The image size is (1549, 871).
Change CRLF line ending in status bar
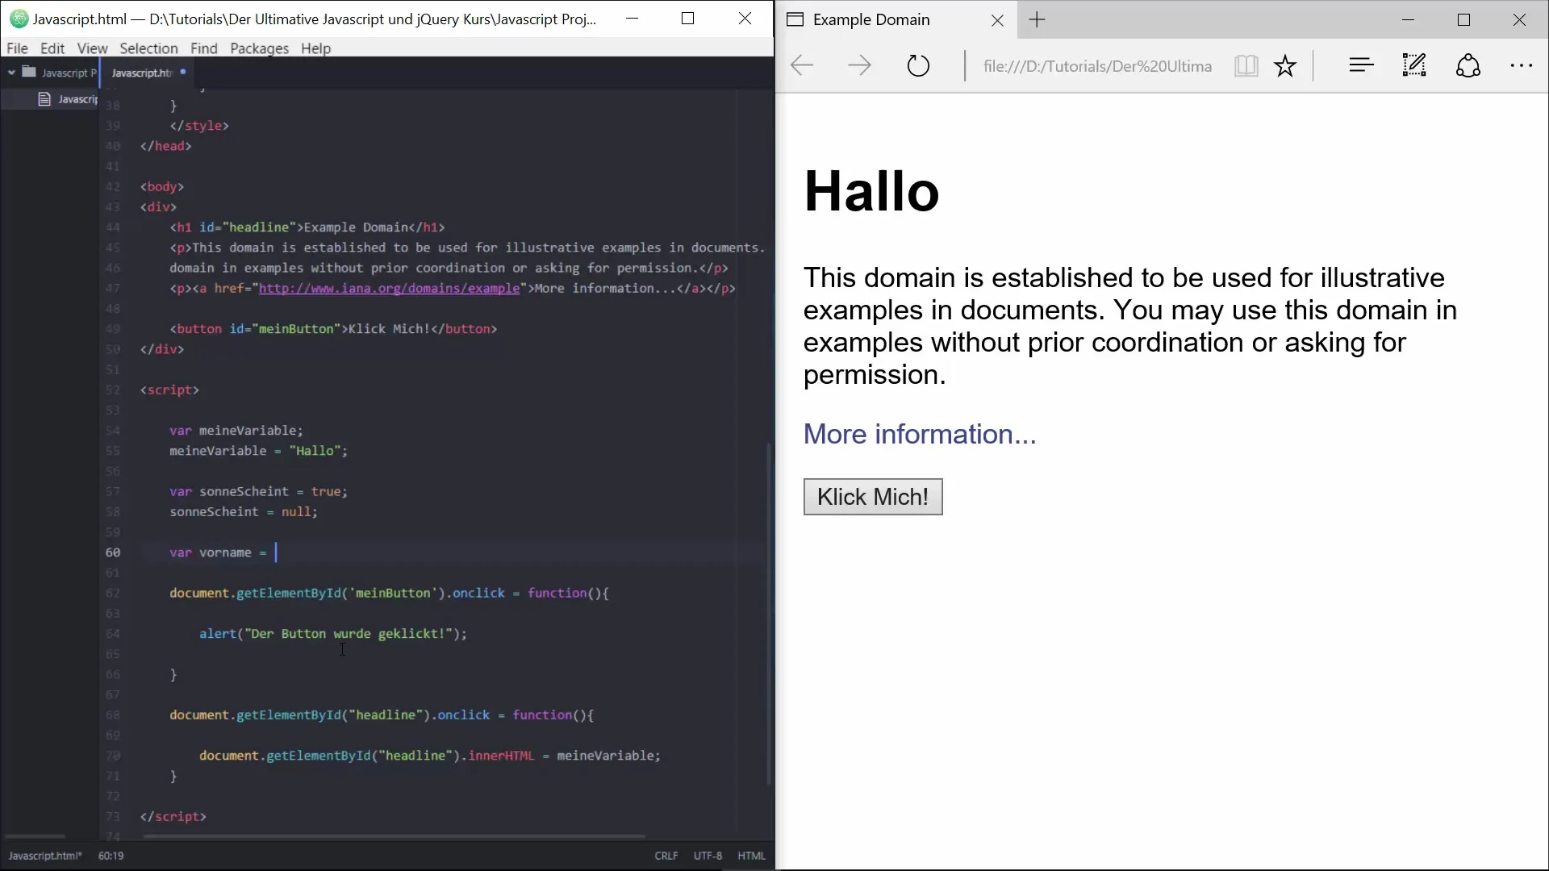(x=666, y=856)
